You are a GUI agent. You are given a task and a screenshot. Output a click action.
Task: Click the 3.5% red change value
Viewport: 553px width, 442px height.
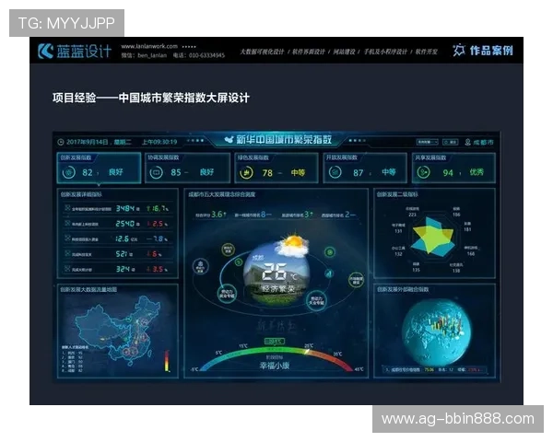coord(157,269)
